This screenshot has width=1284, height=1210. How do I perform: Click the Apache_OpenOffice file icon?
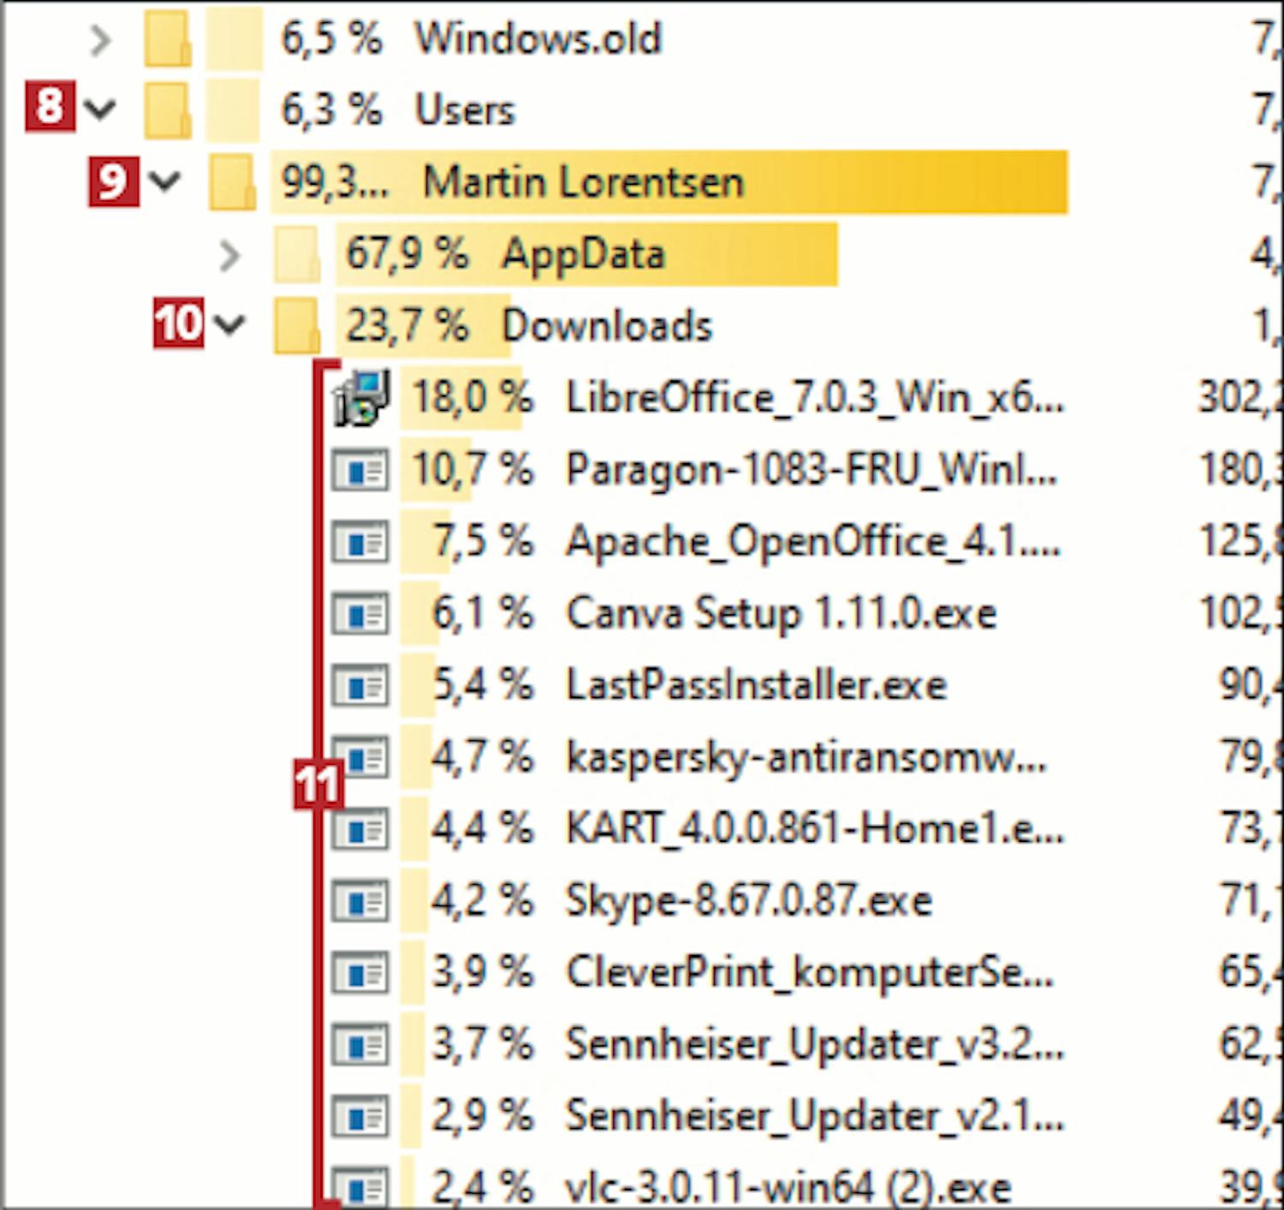360,543
